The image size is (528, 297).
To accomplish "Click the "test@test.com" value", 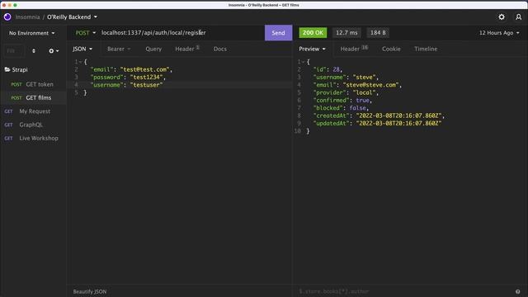I will (145, 69).
